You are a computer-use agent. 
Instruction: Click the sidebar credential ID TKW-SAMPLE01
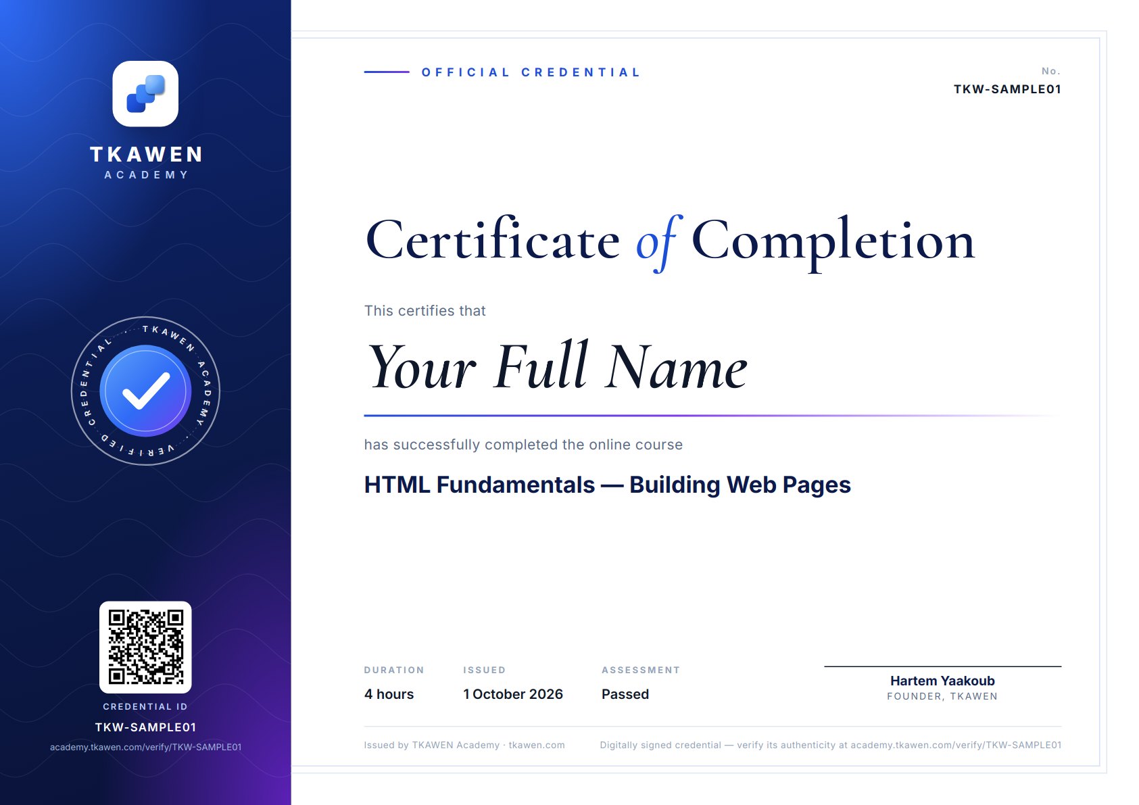pyautogui.click(x=145, y=727)
